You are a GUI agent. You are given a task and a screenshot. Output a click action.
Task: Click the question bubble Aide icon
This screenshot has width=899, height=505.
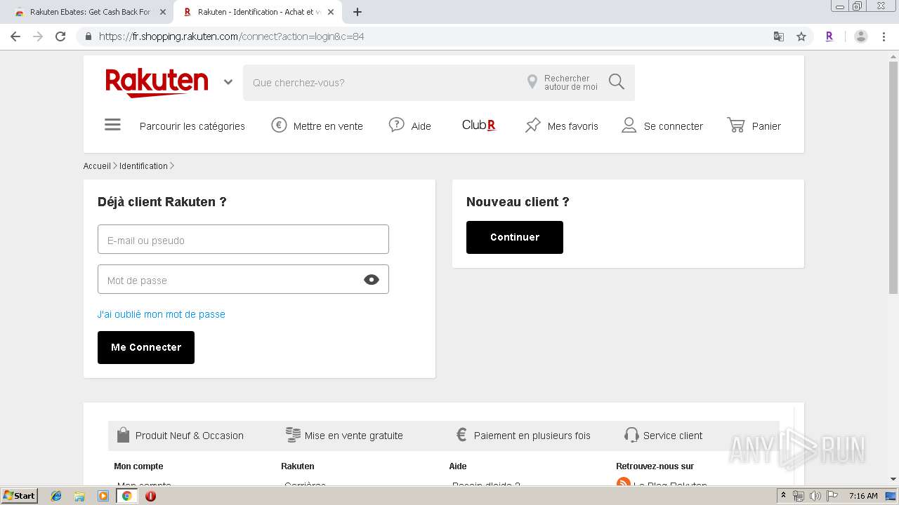(397, 125)
